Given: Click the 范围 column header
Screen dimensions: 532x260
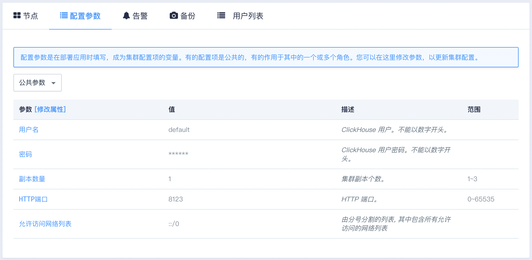Looking at the screenshot, I should point(474,109).
